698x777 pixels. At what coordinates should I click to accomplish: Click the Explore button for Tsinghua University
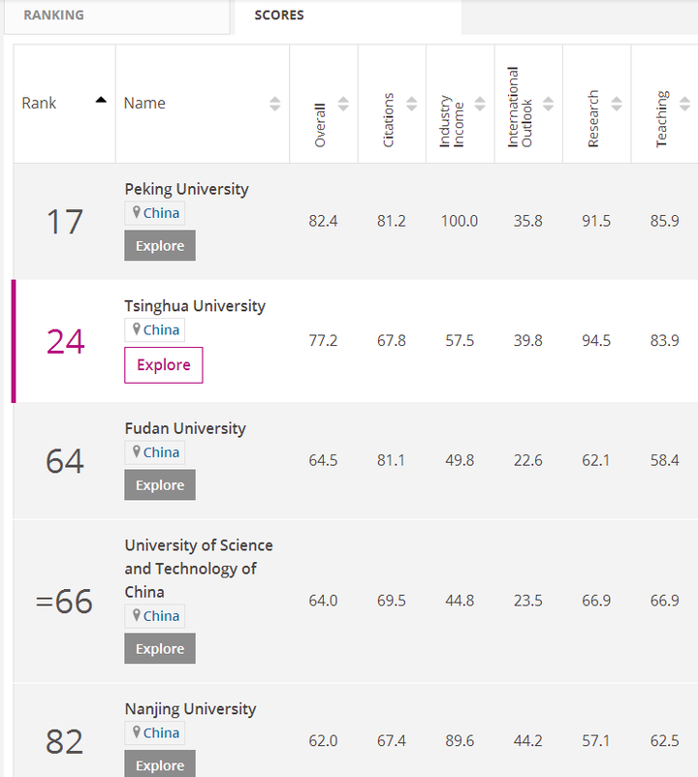163,365
